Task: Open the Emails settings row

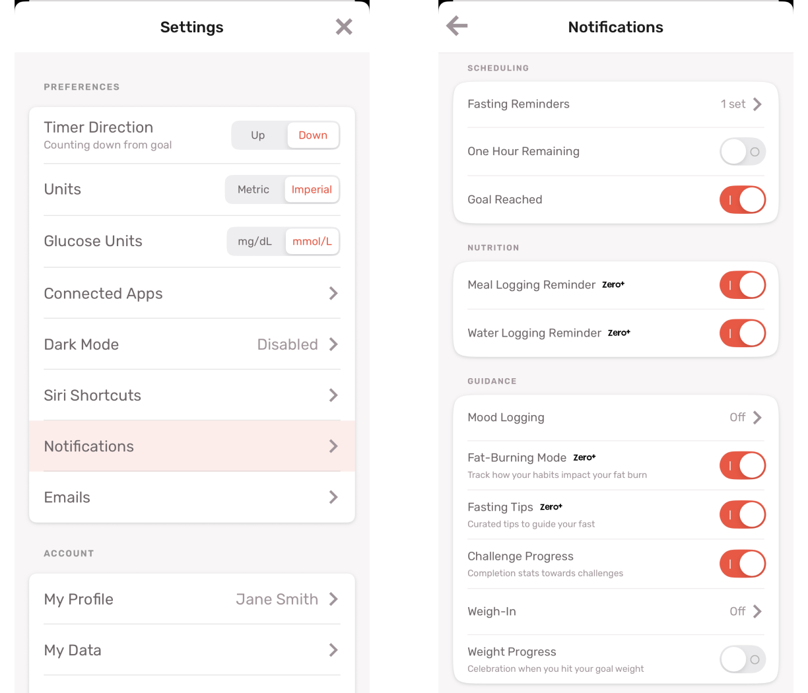Action: tap(192, 497)
